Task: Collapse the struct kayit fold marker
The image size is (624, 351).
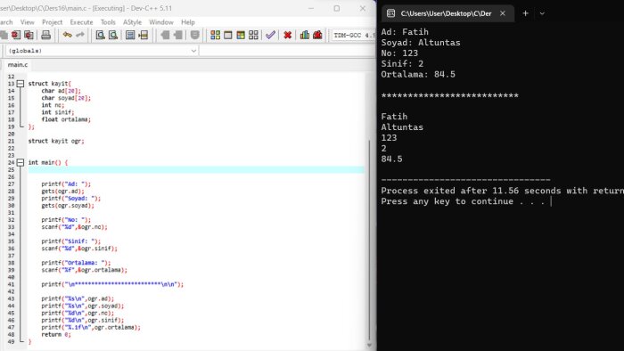Action: [21, 84]
